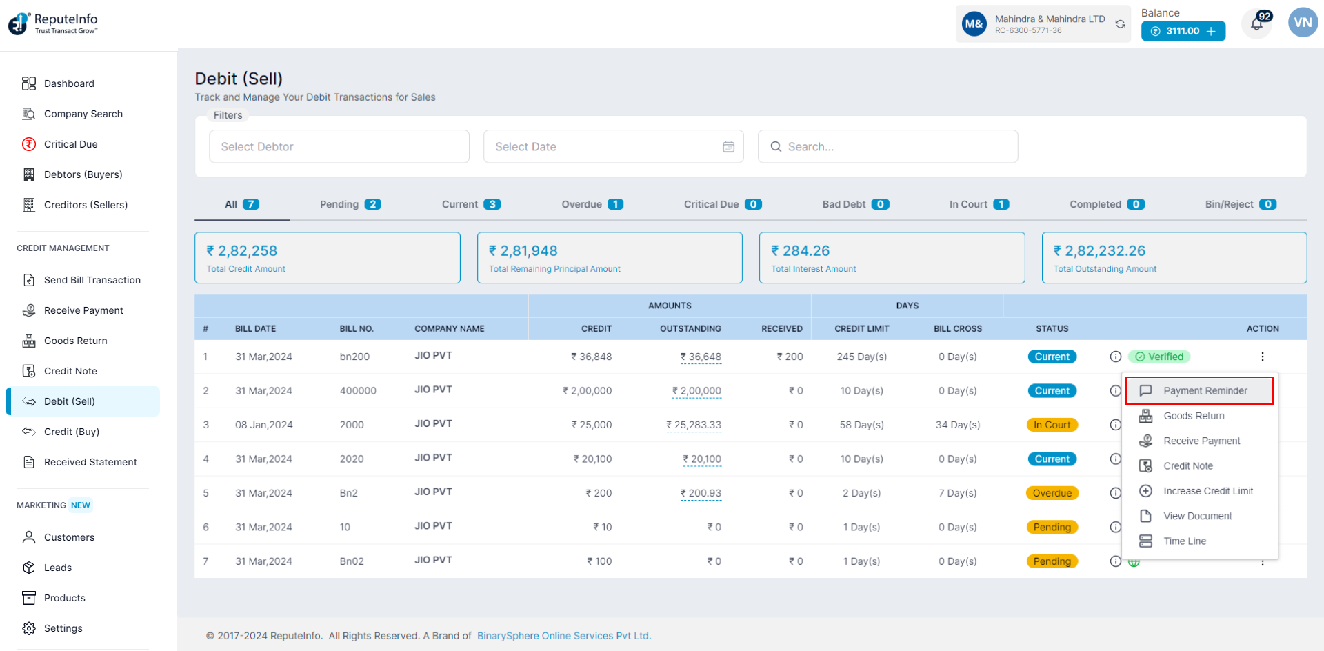The image size is (1324, 651).
Task: Switch to the In Court tab
Action: [978, 204]
